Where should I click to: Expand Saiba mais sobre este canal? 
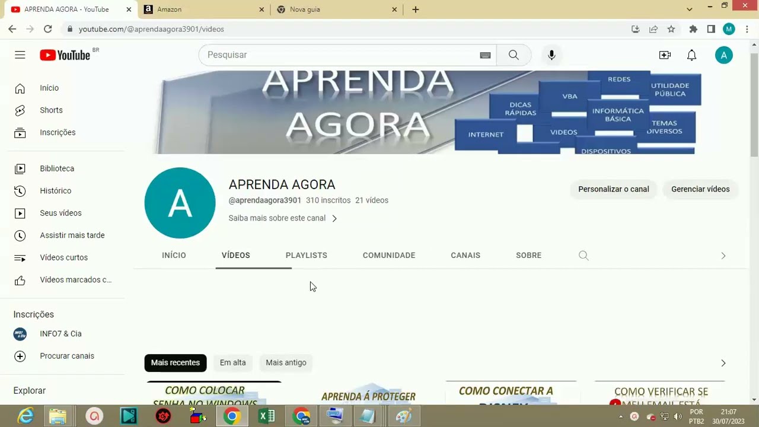click(x=283, y=218)
